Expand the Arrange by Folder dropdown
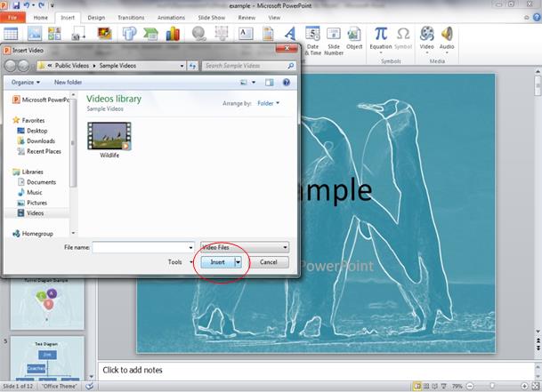Viewport: 542px width, 392px height. (267, 103)
